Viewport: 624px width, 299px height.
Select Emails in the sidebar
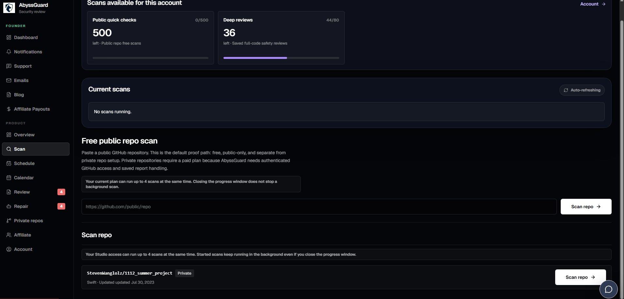(36, 80)
